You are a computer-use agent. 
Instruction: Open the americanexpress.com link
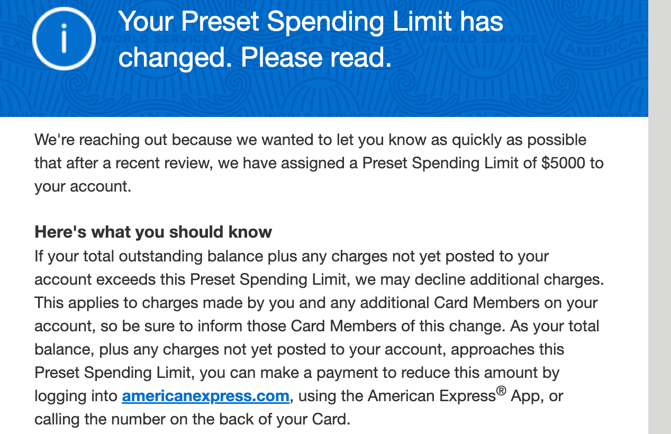[205, 396]
